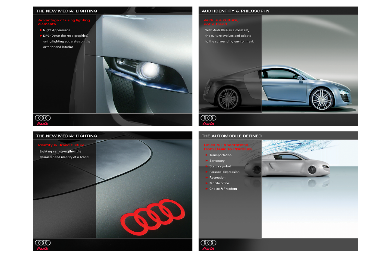Click the Audi logo on the Identity & Philosophy slide
This screenshot has height=258, width=391.
click(x=209, y=119)
